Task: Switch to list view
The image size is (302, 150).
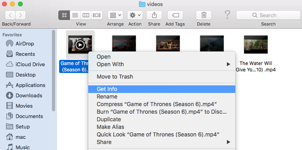Action: pyautogui.click(x=75, y=15)
